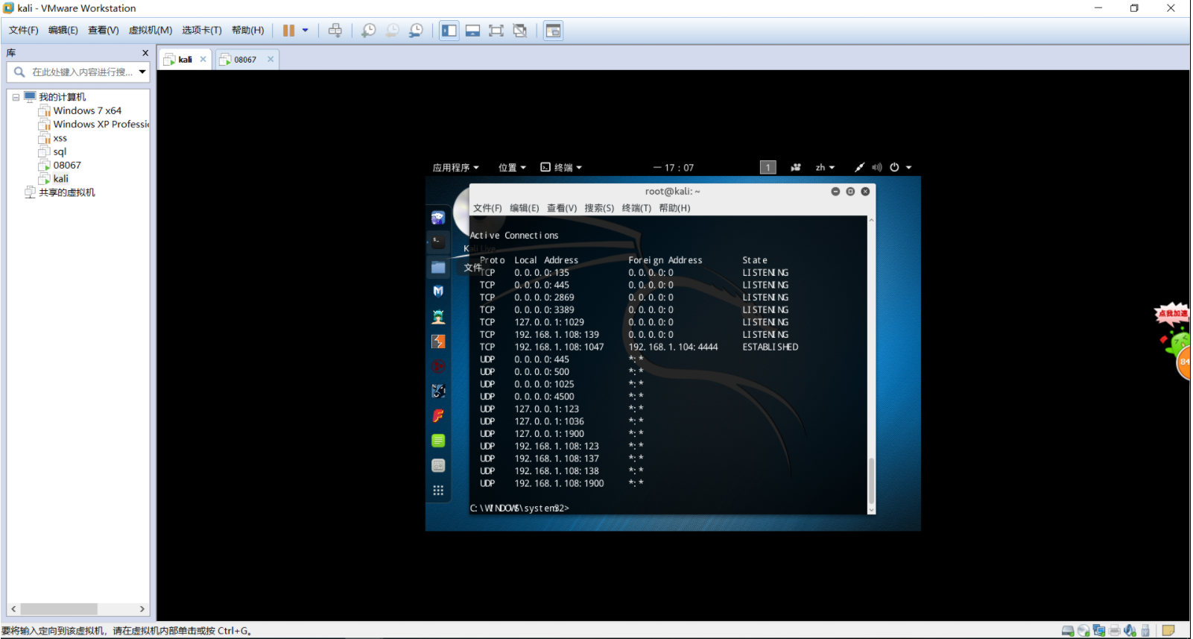
Task: Close the kali tab
Action: tap(203, 60)
